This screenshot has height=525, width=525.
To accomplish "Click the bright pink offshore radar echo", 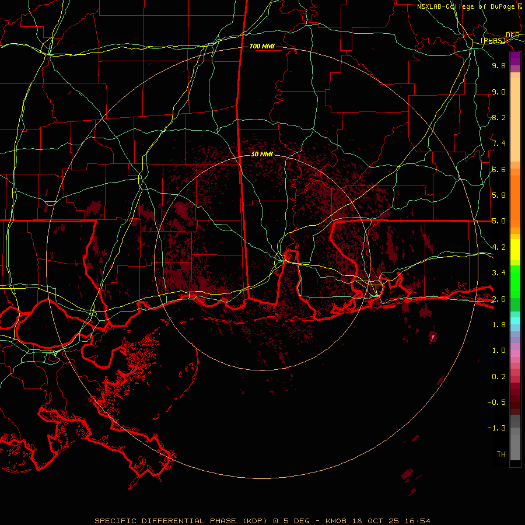I will [433, 337].
